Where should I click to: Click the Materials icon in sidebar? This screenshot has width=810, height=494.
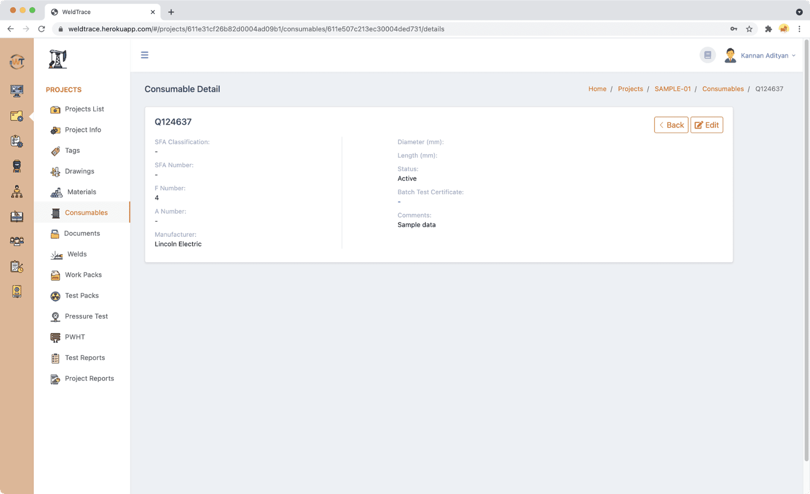[56, 192]
